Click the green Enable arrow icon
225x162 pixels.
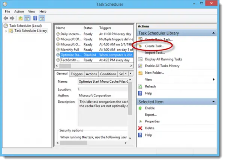pyautogui.click(x=141, y=108)
